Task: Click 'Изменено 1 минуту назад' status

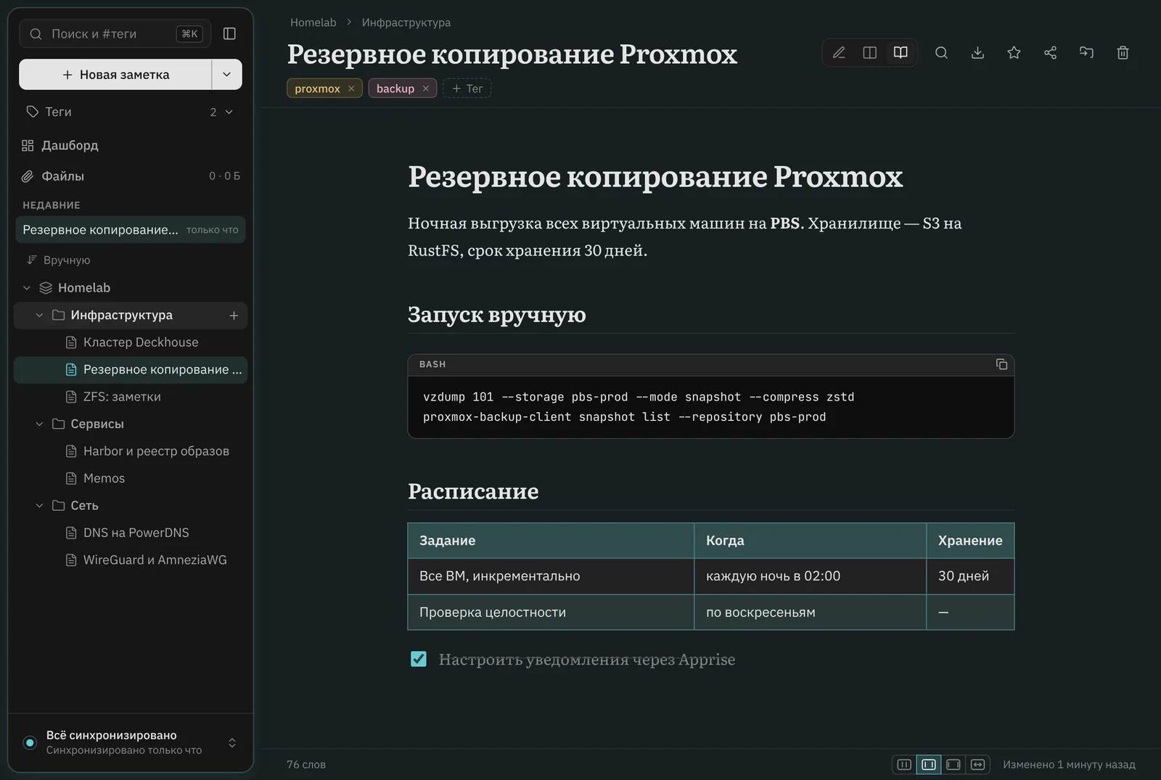Action: click(x=1069, y=764)
